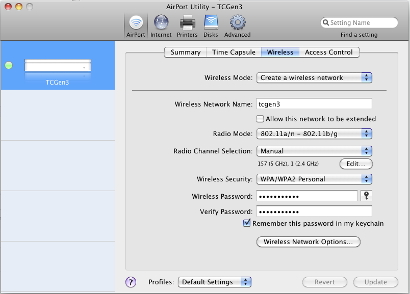The height and width of the screenshot is (294, 410).
Task: Open the Internet settings pane
Action: 161,25
